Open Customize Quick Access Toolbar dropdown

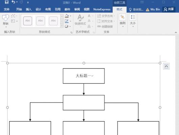[28, 2]
